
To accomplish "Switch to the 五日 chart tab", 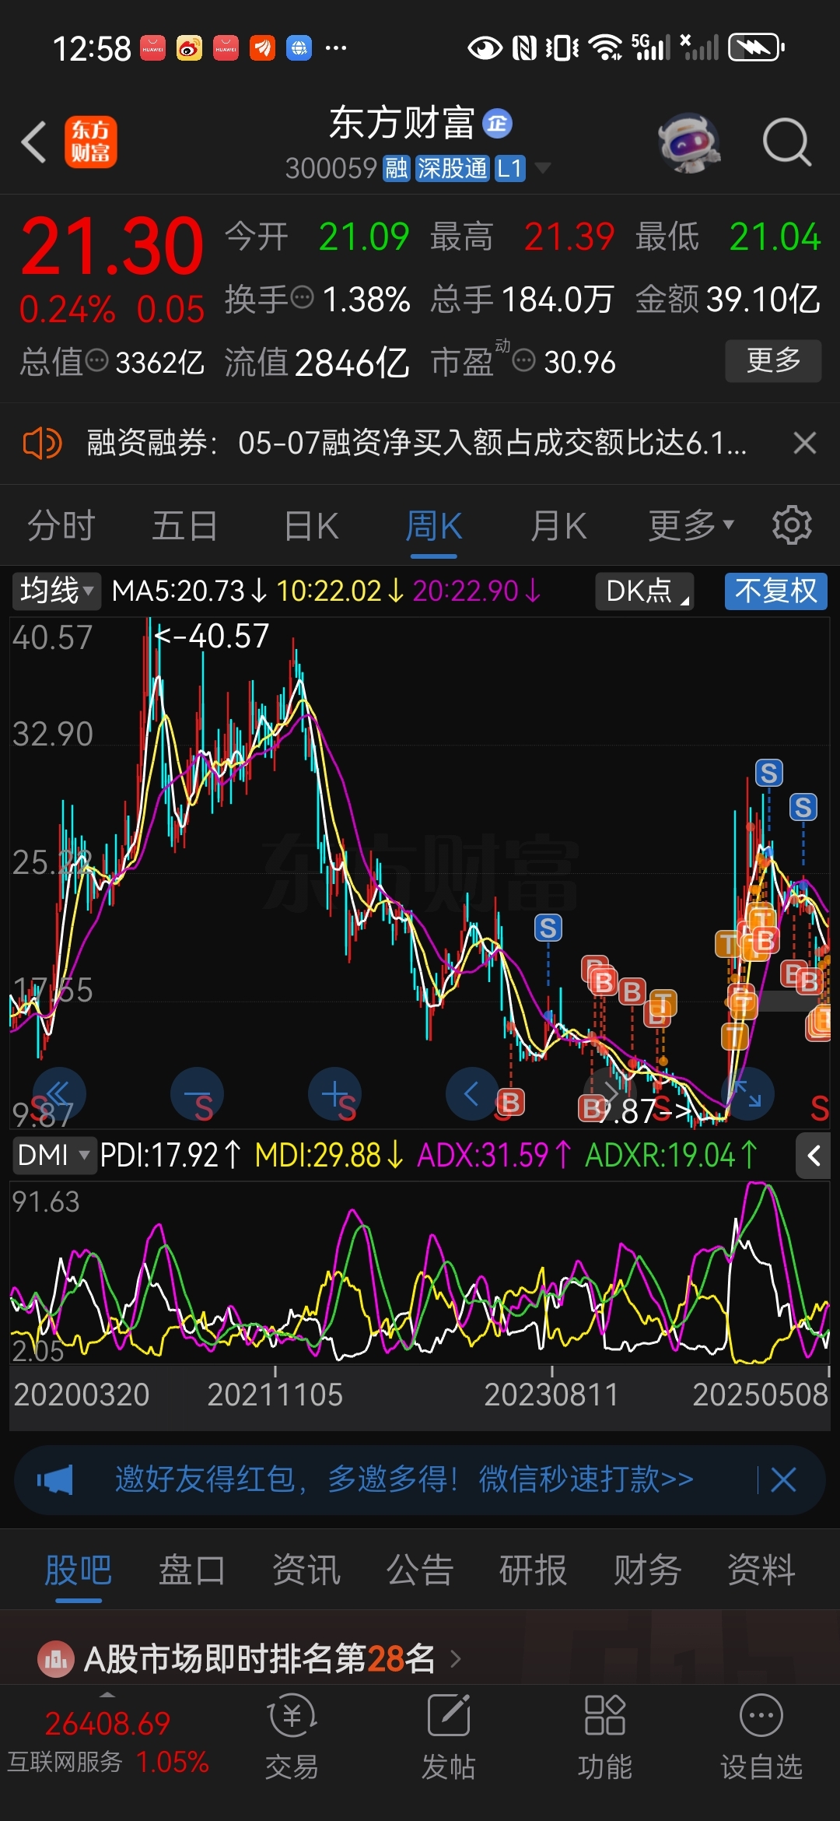I will (184, 525).
